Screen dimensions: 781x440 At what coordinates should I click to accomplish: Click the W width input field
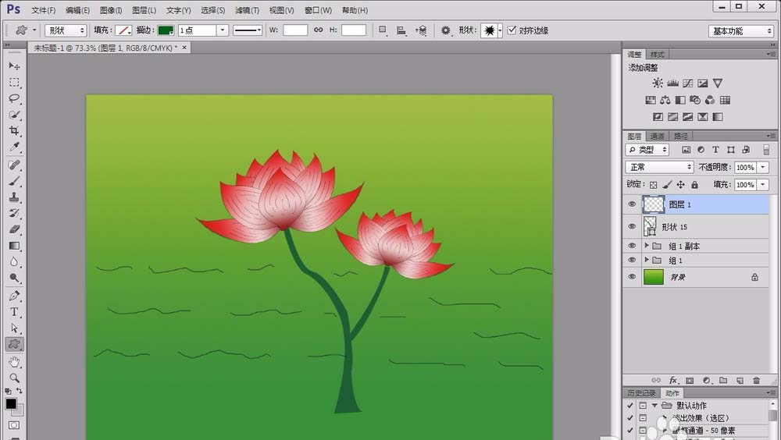294,30
